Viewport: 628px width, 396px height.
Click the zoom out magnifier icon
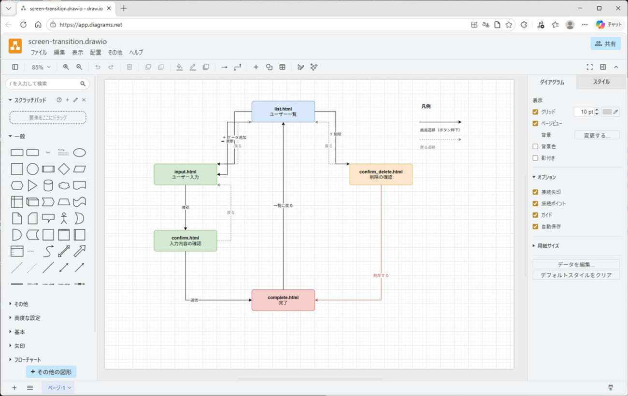pos(79,67)
